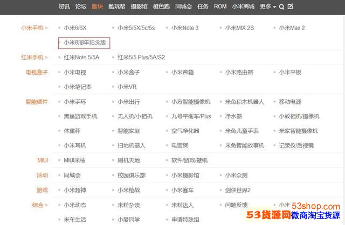
Task: Click the search magnifier icon
Action: tap(281, 7)
